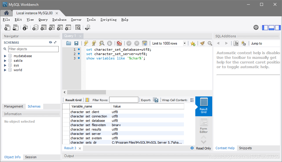Screen dimensions: 282x162
Task: Switch to the Snippets tab
Action: (245, 148)
